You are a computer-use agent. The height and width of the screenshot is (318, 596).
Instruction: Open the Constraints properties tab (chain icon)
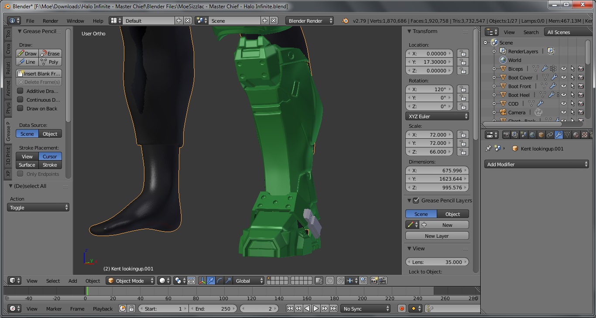click(550, 135)
